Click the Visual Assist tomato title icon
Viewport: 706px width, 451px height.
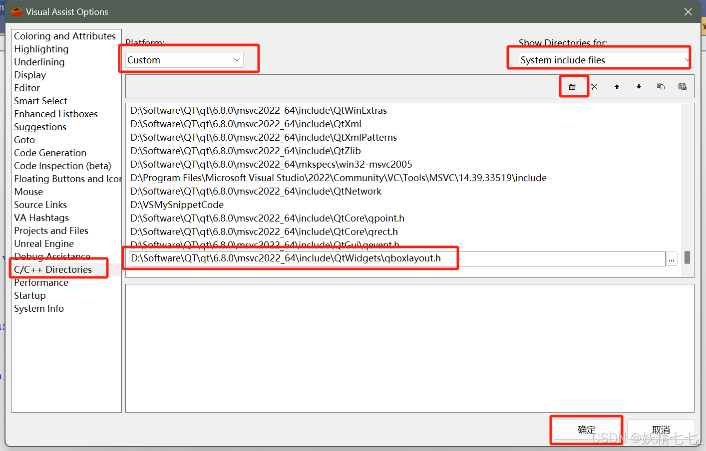click(17, 11)
